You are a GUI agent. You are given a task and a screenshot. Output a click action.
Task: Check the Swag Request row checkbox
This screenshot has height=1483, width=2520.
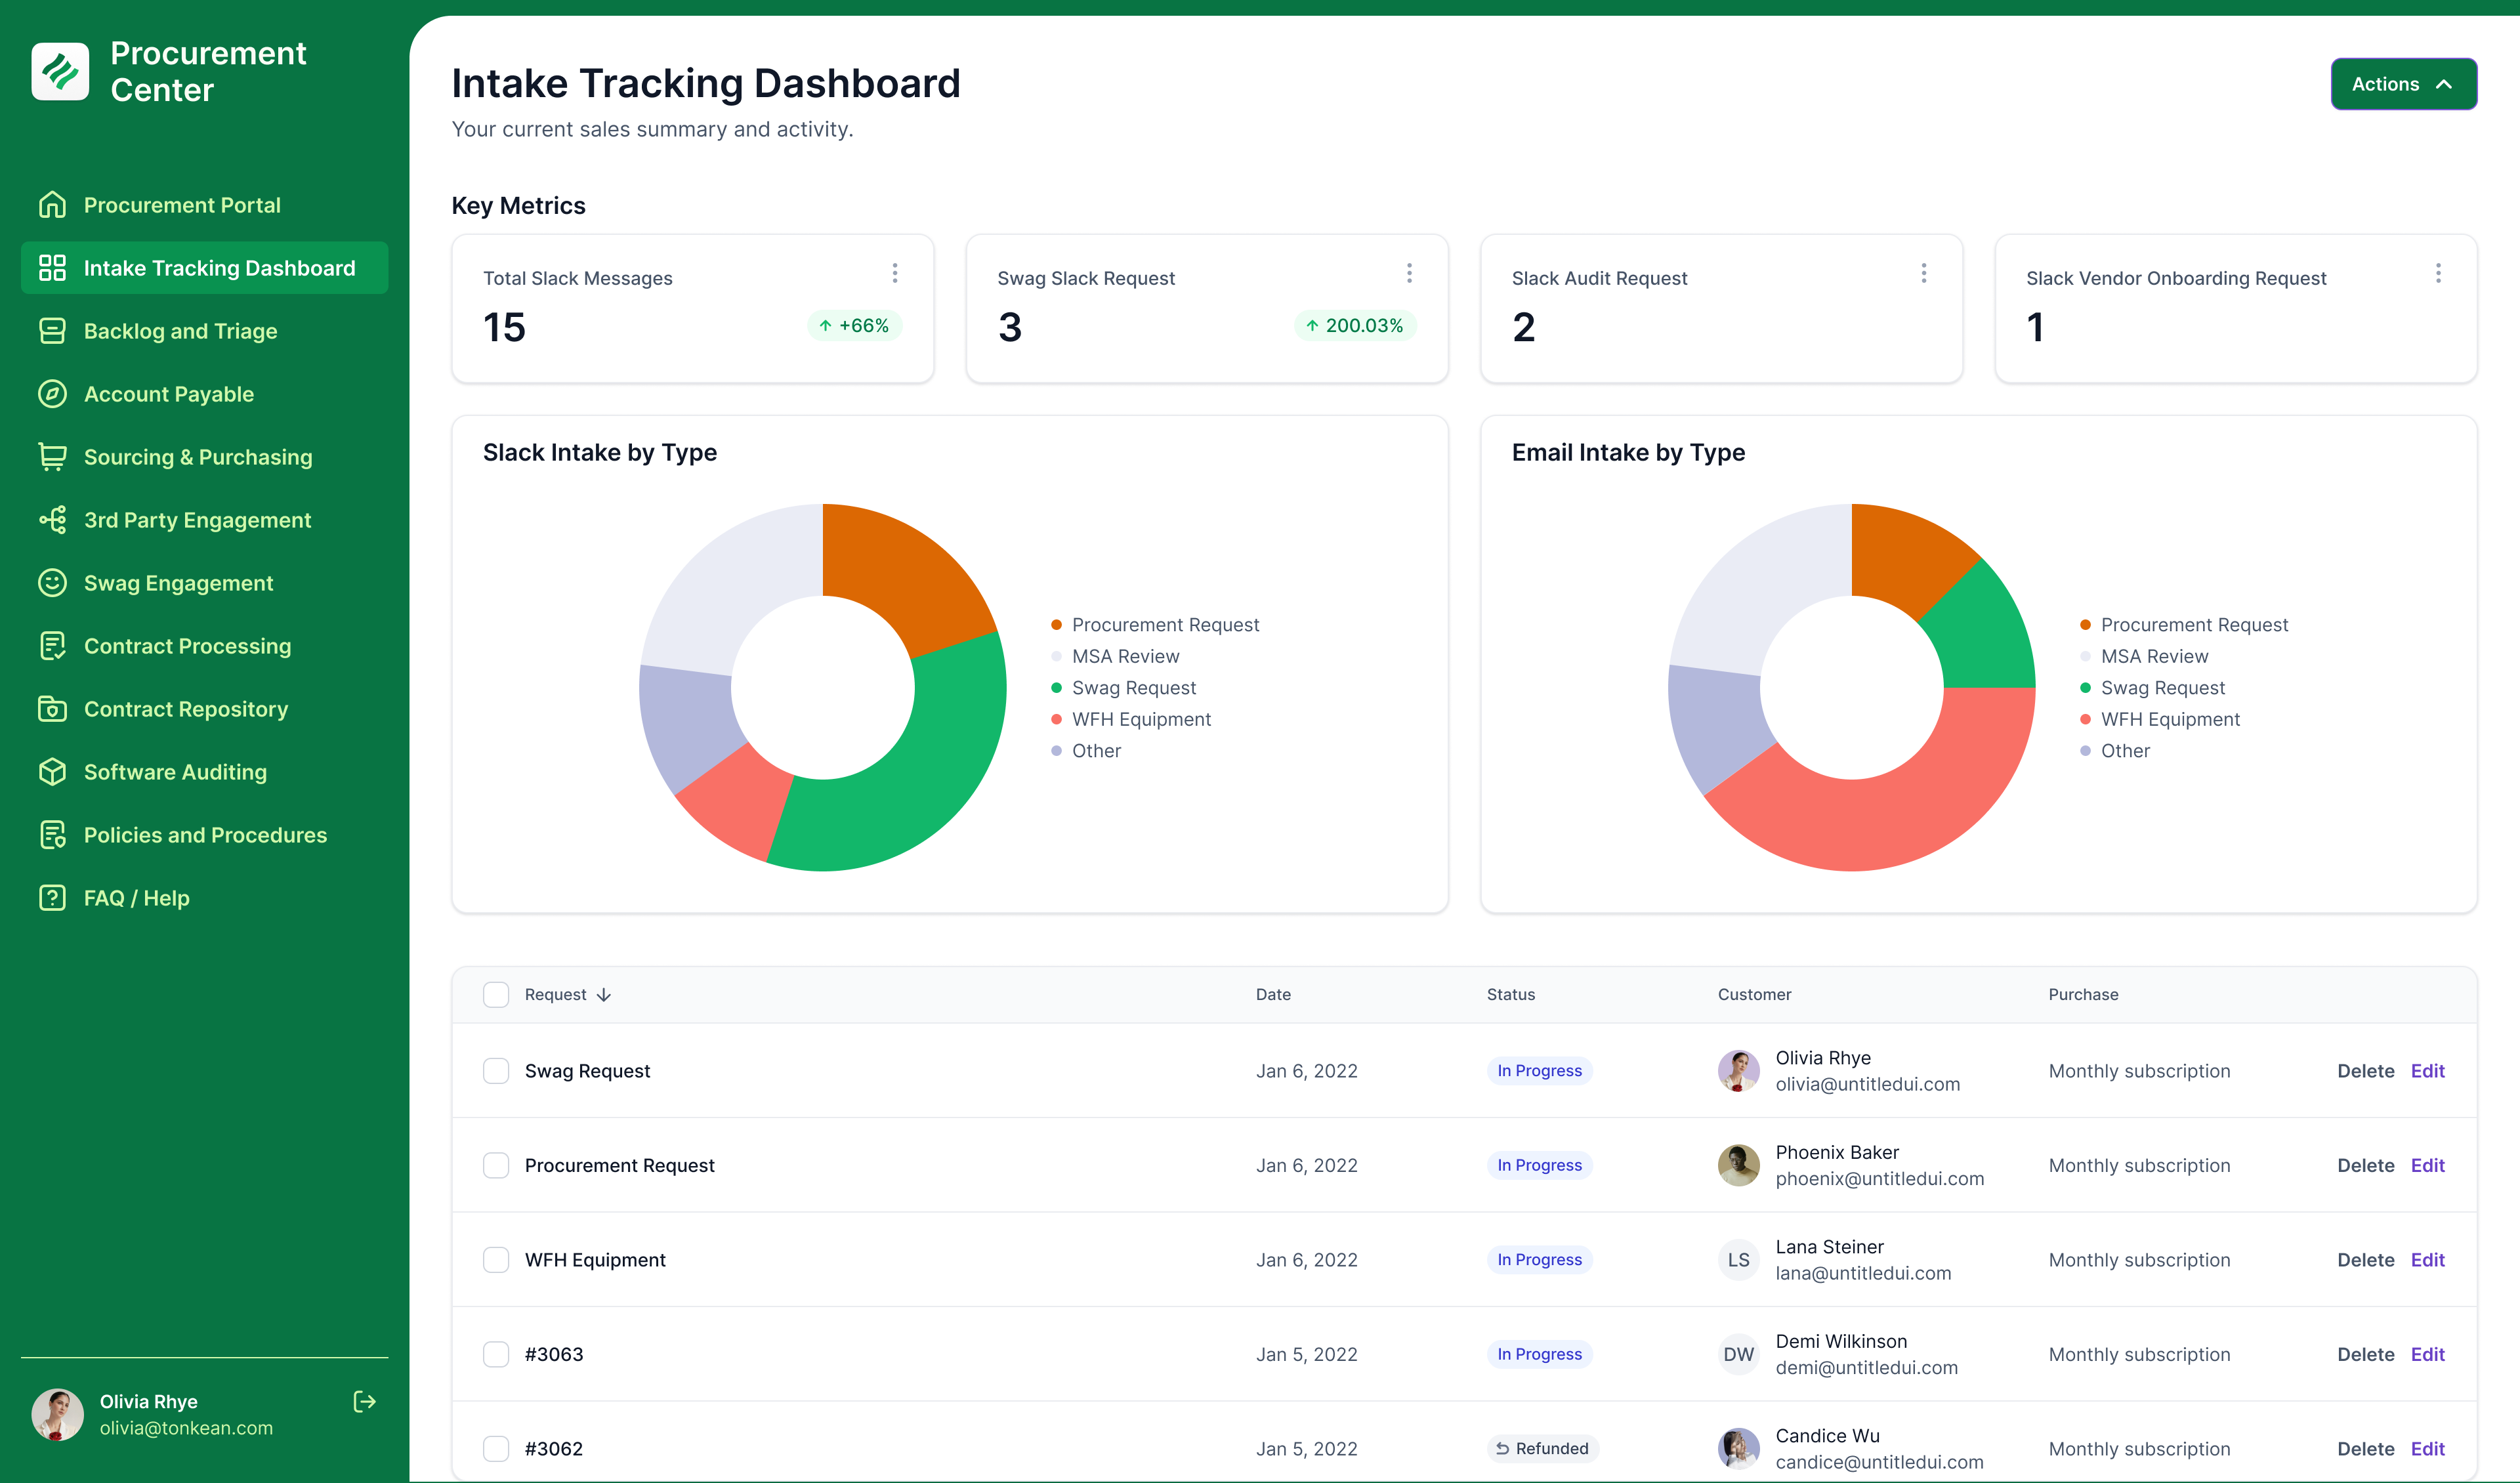(496, 1071)
